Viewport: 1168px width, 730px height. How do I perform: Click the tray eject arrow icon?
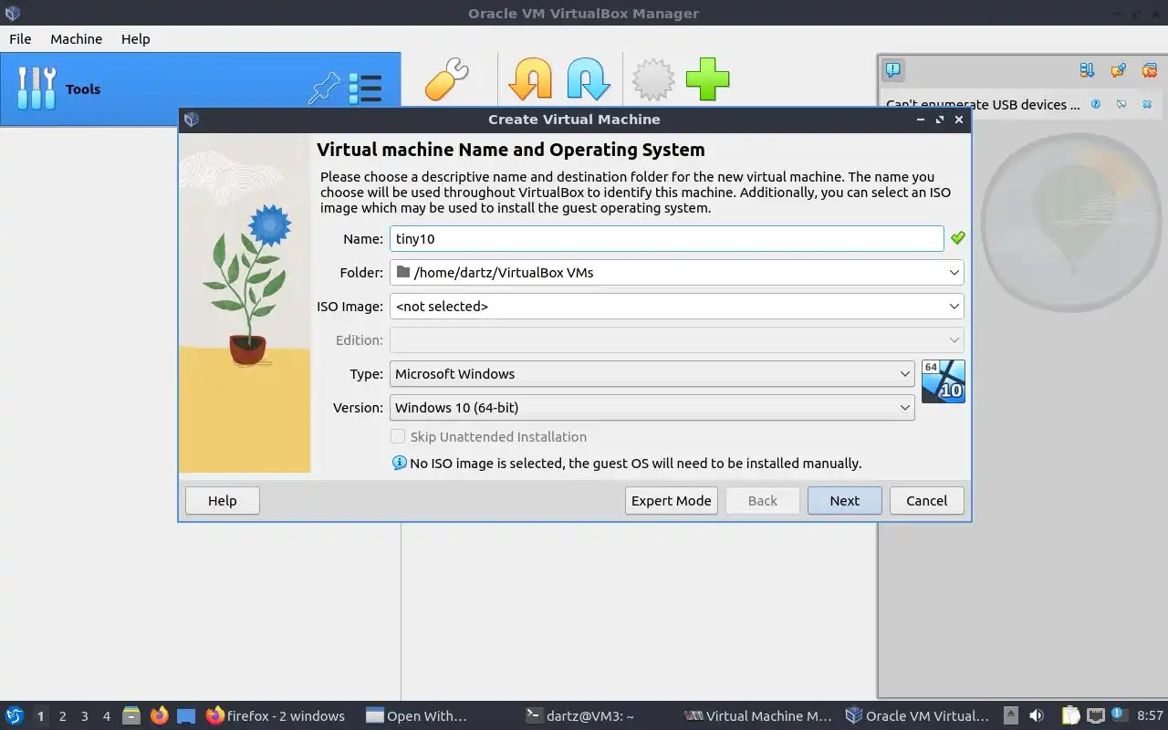(x=1010, y=715)
